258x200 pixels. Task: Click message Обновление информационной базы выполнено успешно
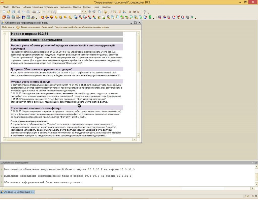click(x=43, y=182)
